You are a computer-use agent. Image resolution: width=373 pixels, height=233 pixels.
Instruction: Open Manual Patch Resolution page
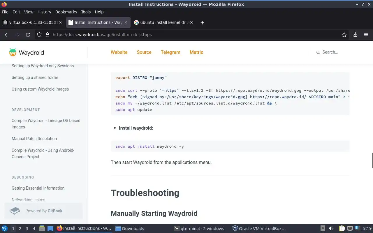click(x=34, y=139)
